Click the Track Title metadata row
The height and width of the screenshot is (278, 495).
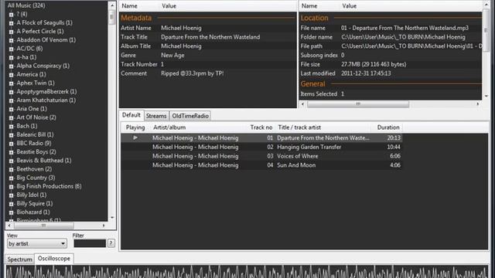click(x=208, y=37)
